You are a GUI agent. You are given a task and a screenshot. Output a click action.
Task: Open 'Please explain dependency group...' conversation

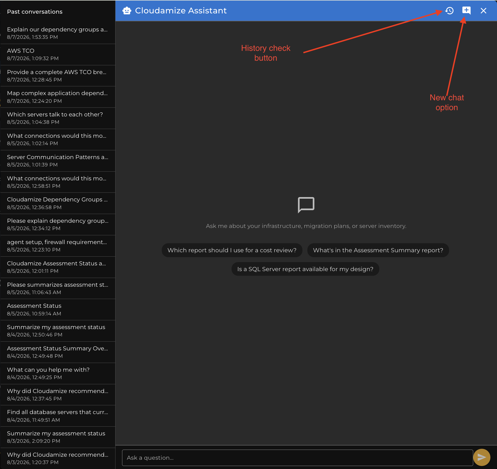pos(58,224)
